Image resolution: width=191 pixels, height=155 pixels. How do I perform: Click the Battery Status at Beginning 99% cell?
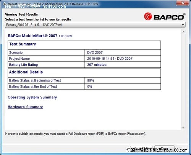tap(122, 80)
